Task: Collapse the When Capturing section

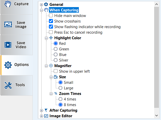Action: click(x=42, y=10)
